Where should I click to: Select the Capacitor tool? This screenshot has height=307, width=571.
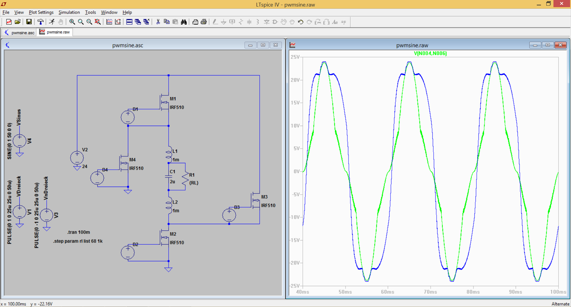[x=249, y=22]
